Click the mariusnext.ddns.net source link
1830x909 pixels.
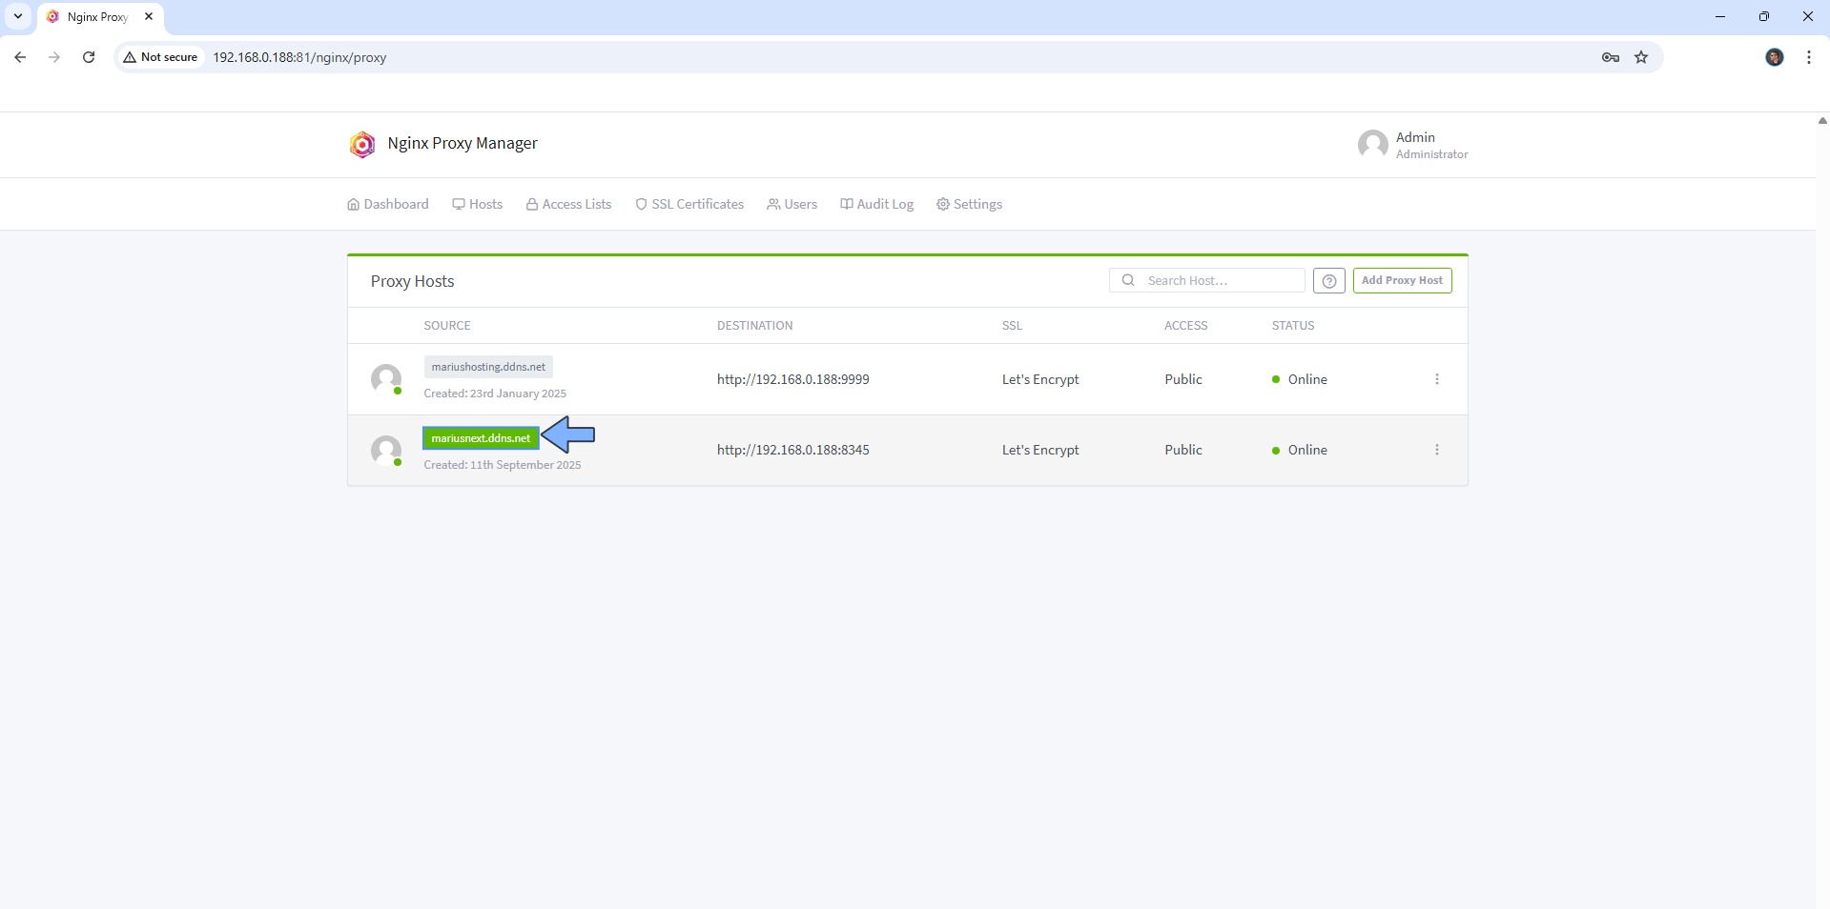tap(481, 438)
